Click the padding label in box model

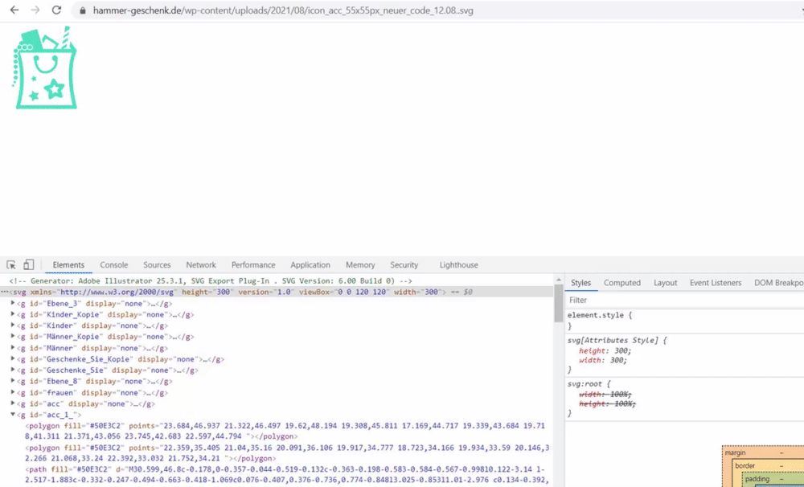[x=757, y=479]
